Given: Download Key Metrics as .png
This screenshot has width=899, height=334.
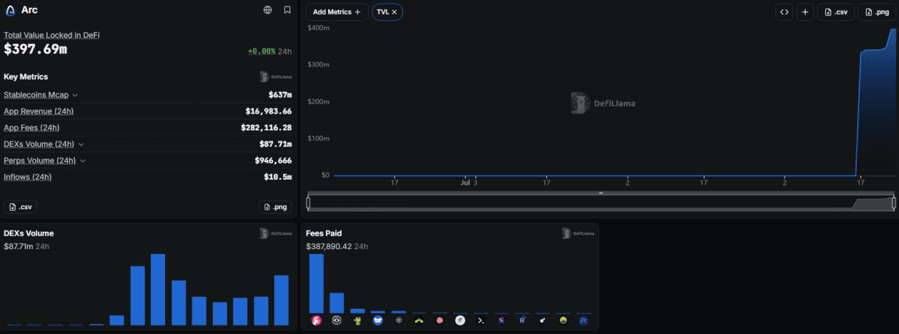Looking at the screenshot, I should [275, 206].
